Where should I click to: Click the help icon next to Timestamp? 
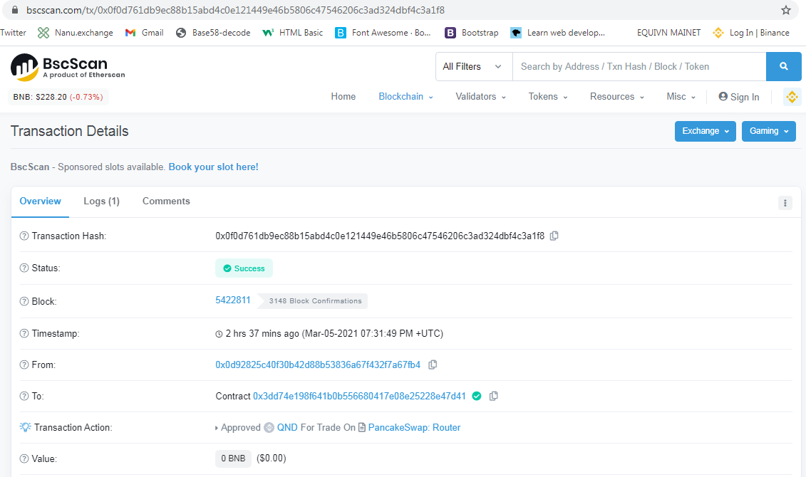click(x=24, y=333)
